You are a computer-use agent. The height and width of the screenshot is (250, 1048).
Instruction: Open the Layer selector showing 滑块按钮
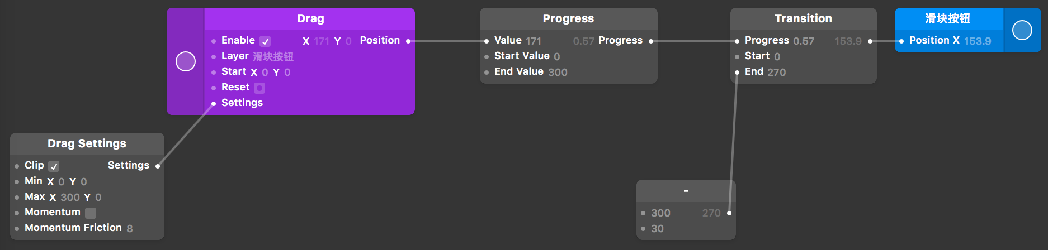[x=273, y=56]
